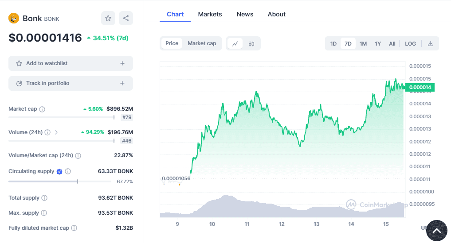Click the info icon next to Market cap
The width and height of the screenshot is (451, 243).
42,109
